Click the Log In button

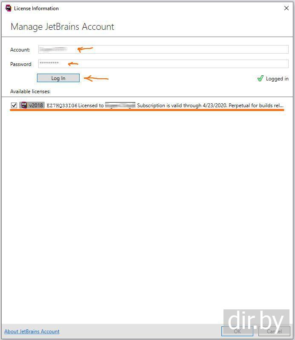(x=58, y=78)
